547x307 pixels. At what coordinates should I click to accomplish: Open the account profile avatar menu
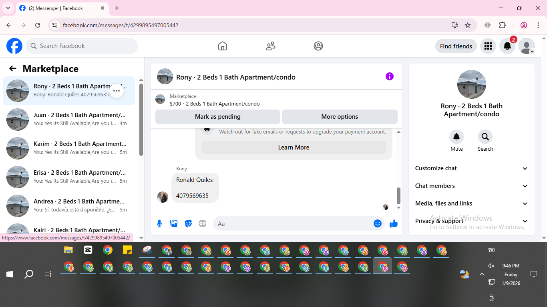(527, 46)
